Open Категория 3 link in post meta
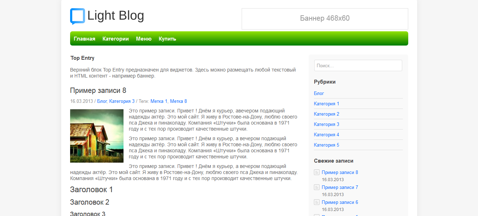The height and width of the screenshot is (216, 478). 122,101
